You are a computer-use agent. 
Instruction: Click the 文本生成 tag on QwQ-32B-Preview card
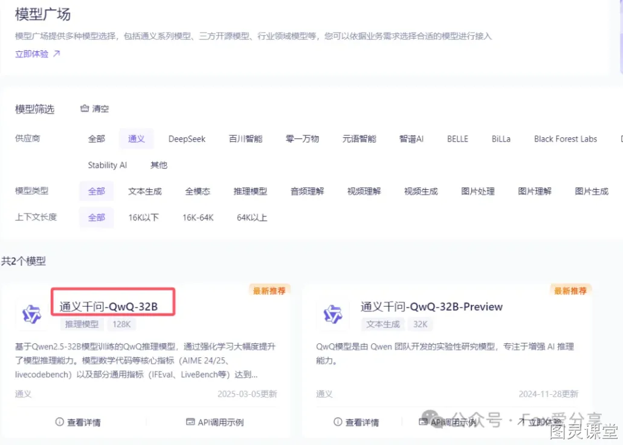[x=383, y=324]
